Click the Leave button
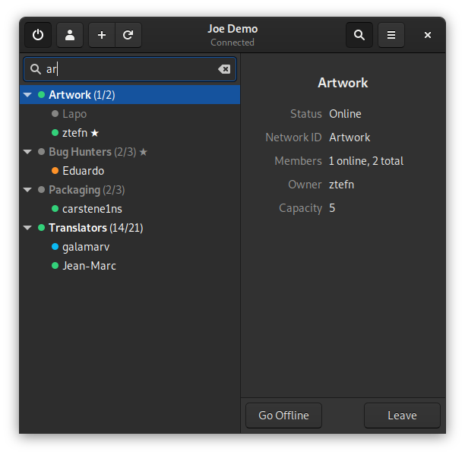 pos(402,416)
